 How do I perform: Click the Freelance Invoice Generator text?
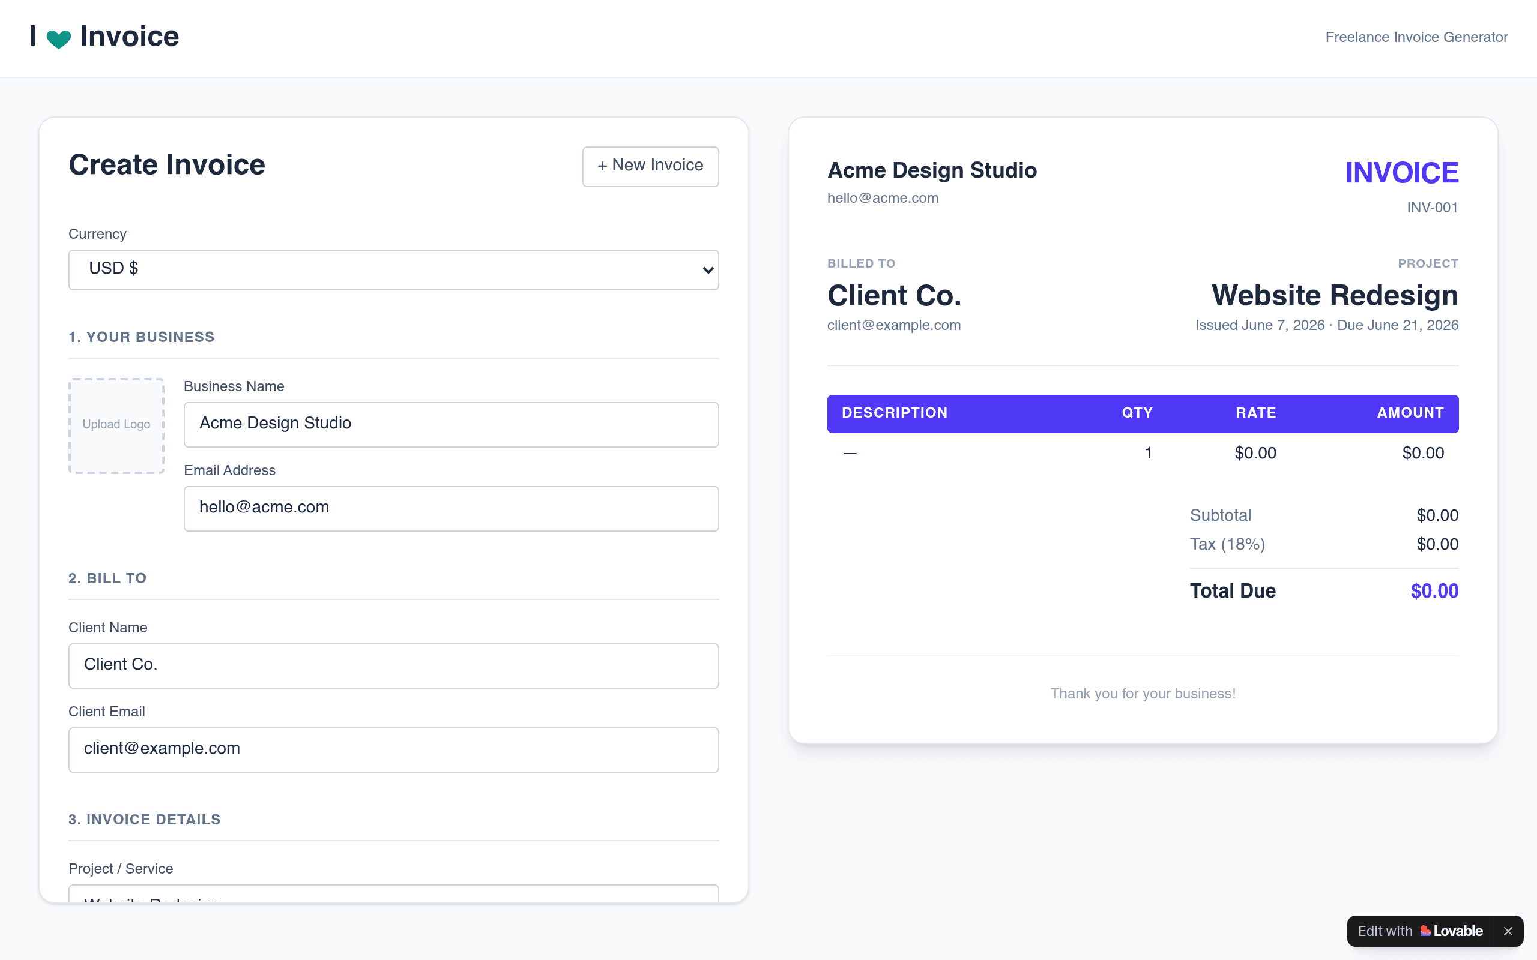[x=1416, y=37]
